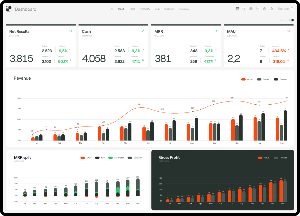
Task: Click the 318 May point on Revenue line
Action: point(139,108)
